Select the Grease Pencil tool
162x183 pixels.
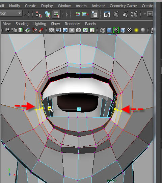(41, 30)
